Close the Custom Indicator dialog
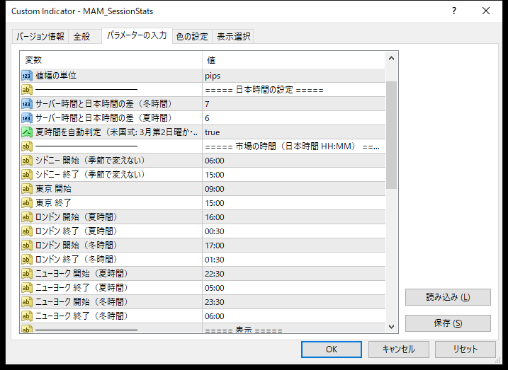Image resolution: width=508 pixels, height=370 pixels. pos(486,11)
